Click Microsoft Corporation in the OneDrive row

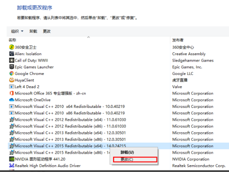[193, 100]
